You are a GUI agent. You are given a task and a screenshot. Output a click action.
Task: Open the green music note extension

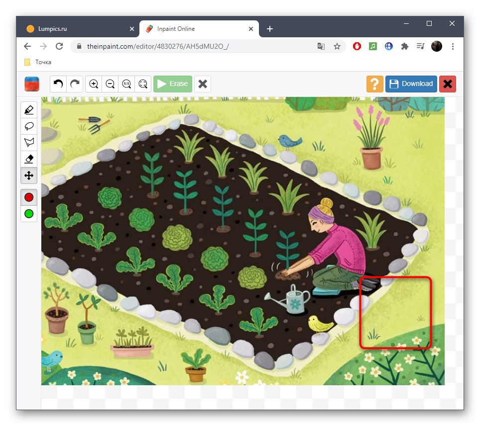tap(373, 46)
